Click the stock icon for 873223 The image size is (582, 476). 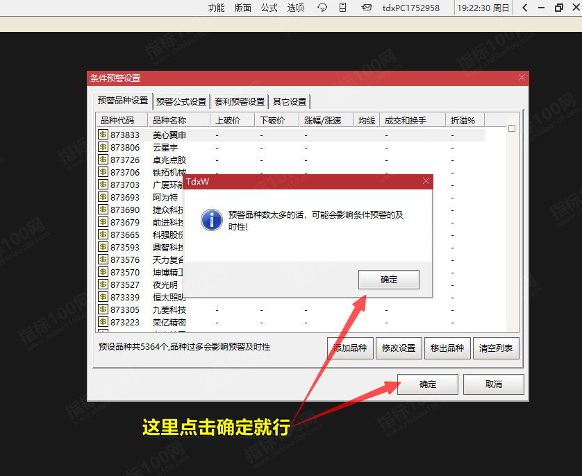[x=103, y=322]
